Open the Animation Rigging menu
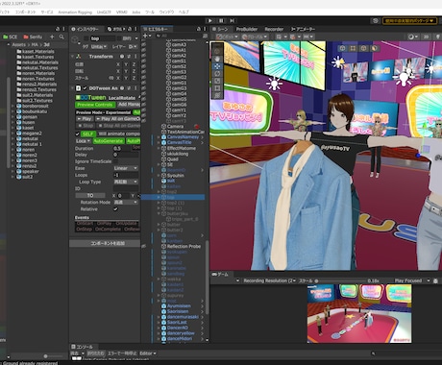 (75, 12)
